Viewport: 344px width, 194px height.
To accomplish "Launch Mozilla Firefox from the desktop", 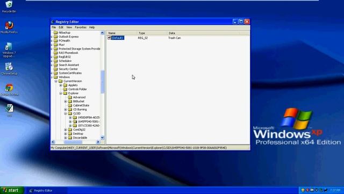I will click(9, 25).
